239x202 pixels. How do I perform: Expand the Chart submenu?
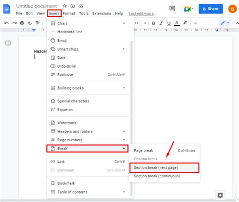[x=88, y=23]
